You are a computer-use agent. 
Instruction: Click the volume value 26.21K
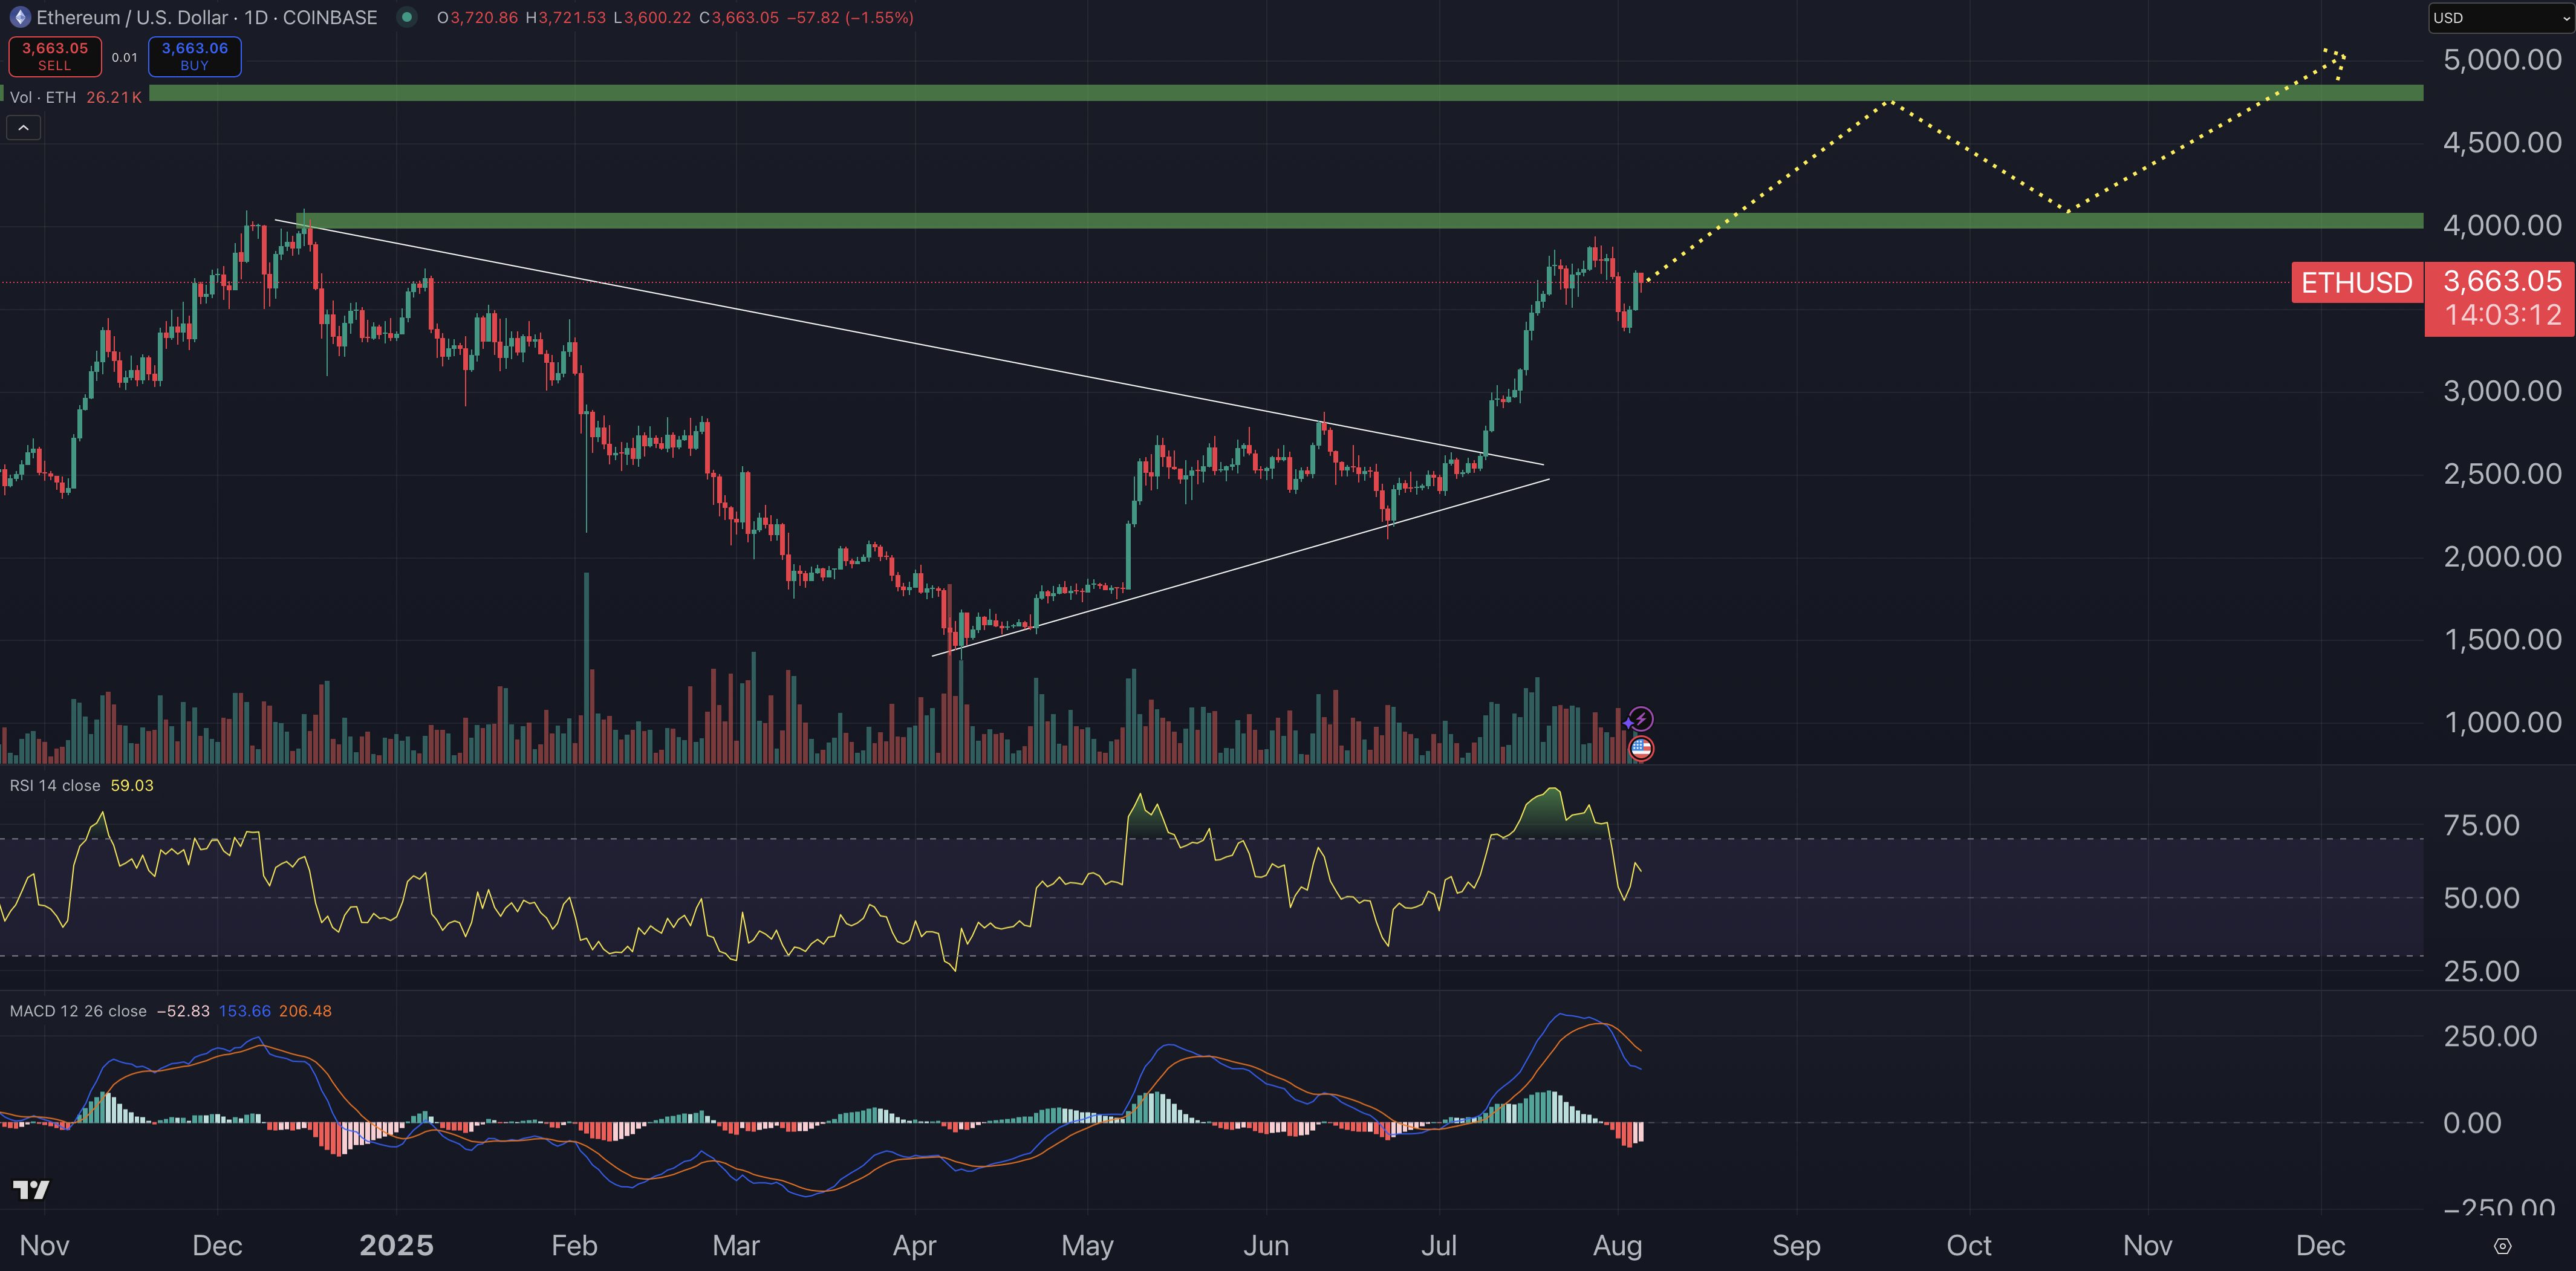114,97
